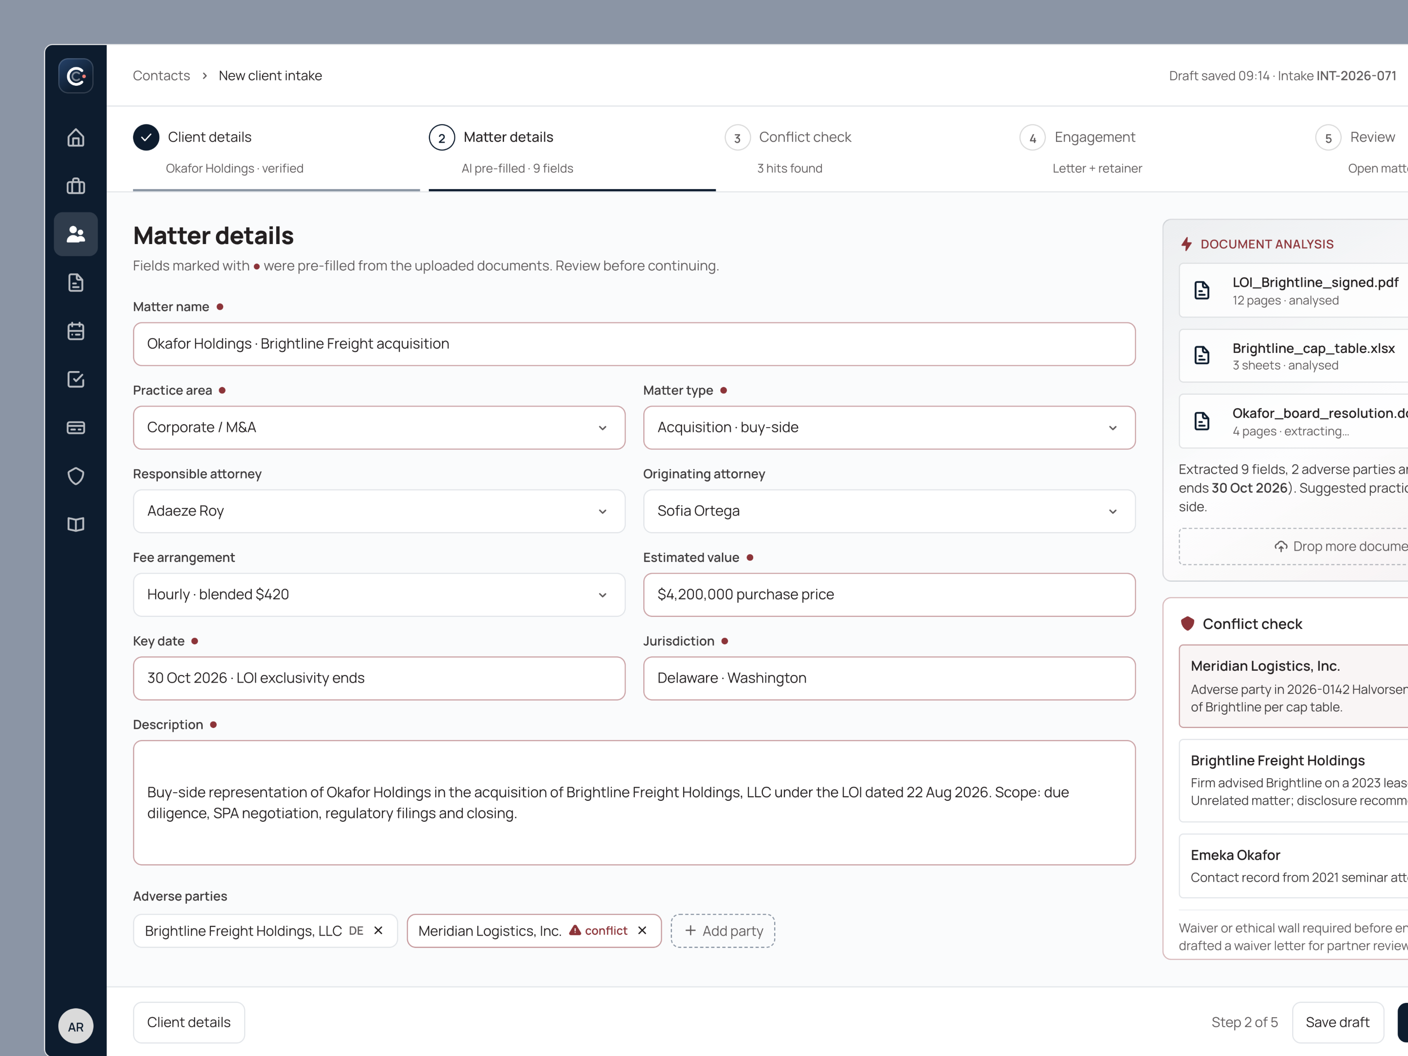Open the Shield icon in sidebar
This screenshot has height=1056, width=1408.
pyautogui.click(x=76, y=476)
